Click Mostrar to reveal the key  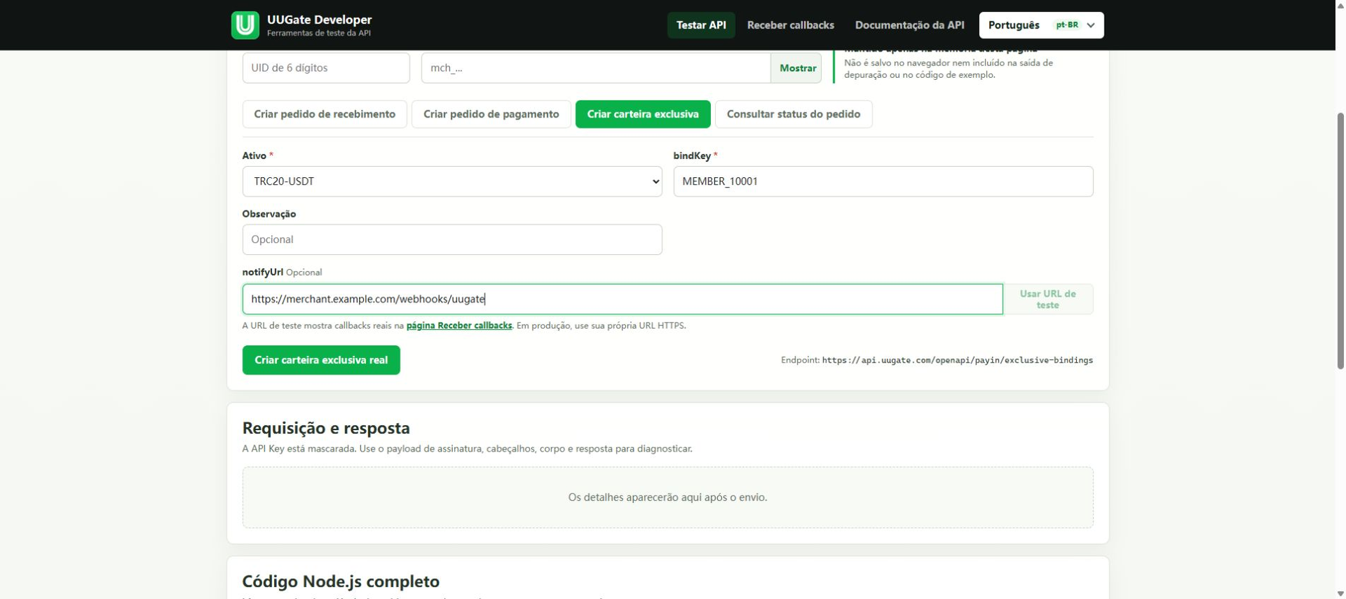pyautogui.click(x=797, y=68)
